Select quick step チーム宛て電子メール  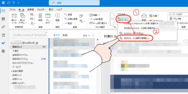[x=99, y=23]
